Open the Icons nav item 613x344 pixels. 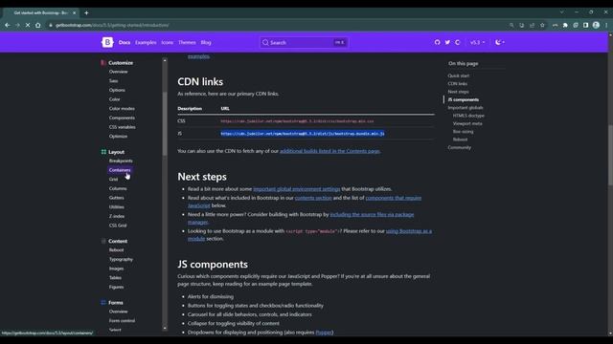tap(167, 42)
